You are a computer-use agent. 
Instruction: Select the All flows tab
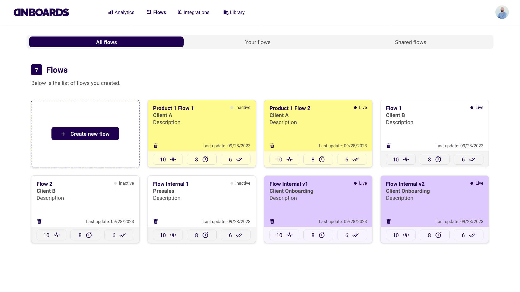pyautogui.click(x=106, y=42)
